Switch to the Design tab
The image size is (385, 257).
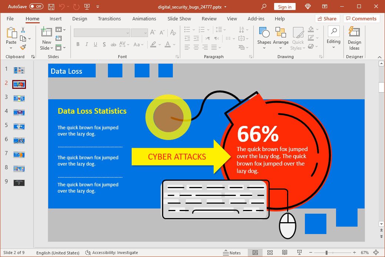point(80,19)
